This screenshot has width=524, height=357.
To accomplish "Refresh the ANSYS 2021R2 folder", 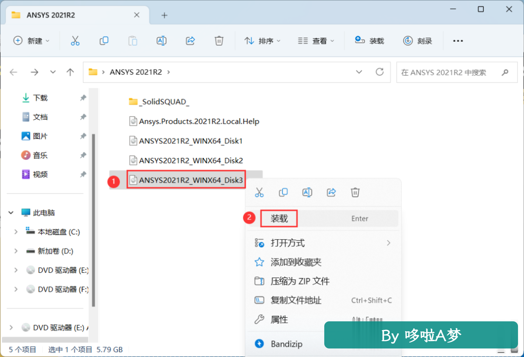I will pos(380,72).
